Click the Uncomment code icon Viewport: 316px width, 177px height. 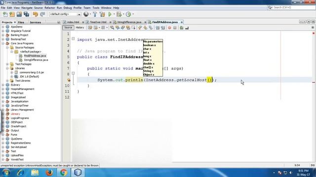[x=187, y=28]
